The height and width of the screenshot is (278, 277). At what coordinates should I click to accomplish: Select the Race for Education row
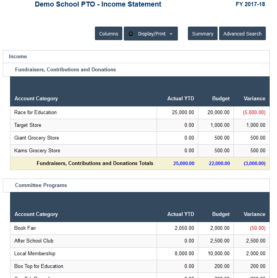coord(140,113)
